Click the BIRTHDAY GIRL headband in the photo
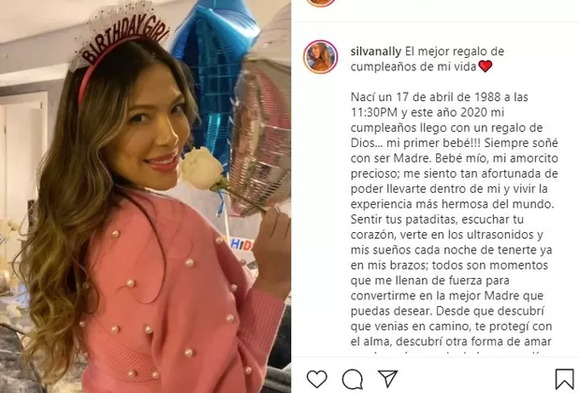The width and height of the screenshot is (580, 393). pyautogui.click(x=122, y=39)
